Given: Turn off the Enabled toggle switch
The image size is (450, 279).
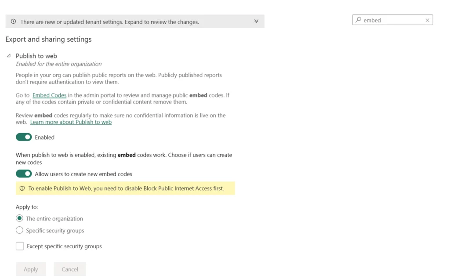Looking at the screenshot, I should tap(24, 138).
